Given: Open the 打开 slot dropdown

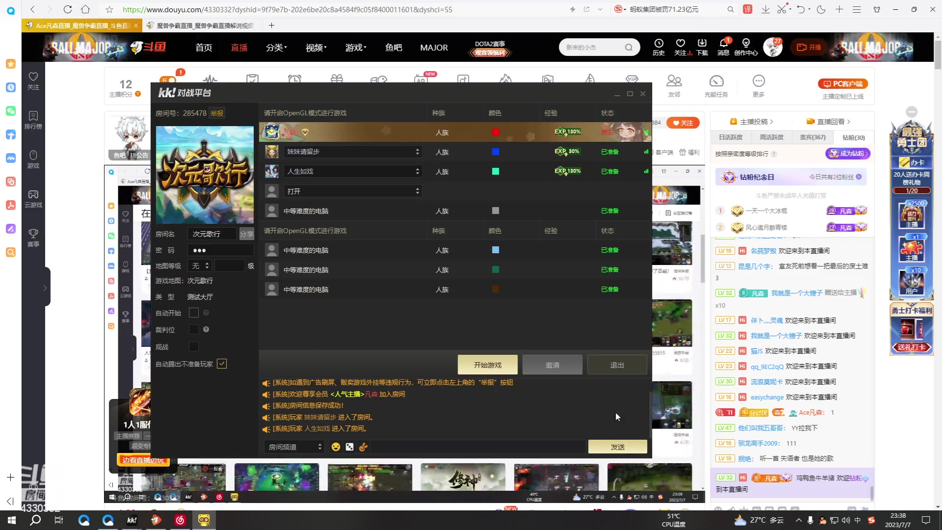Looking at the screenshot, I should point(353,191).
